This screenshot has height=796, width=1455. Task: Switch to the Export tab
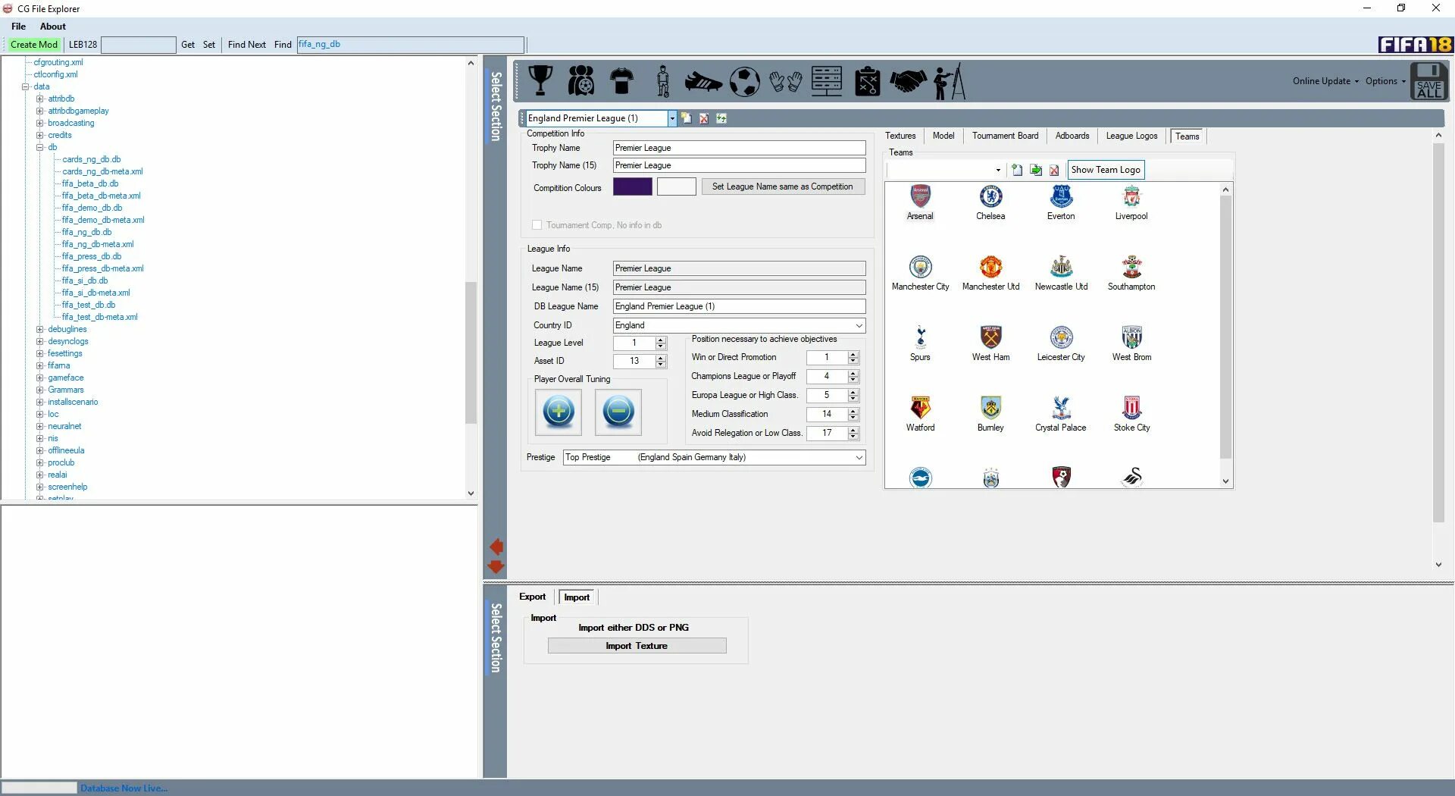(x=532, y=597)
